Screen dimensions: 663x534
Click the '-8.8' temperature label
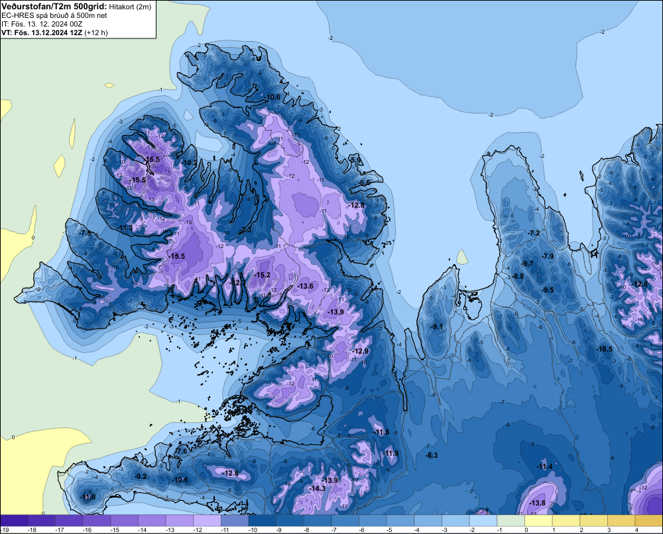tap(518, 276)
